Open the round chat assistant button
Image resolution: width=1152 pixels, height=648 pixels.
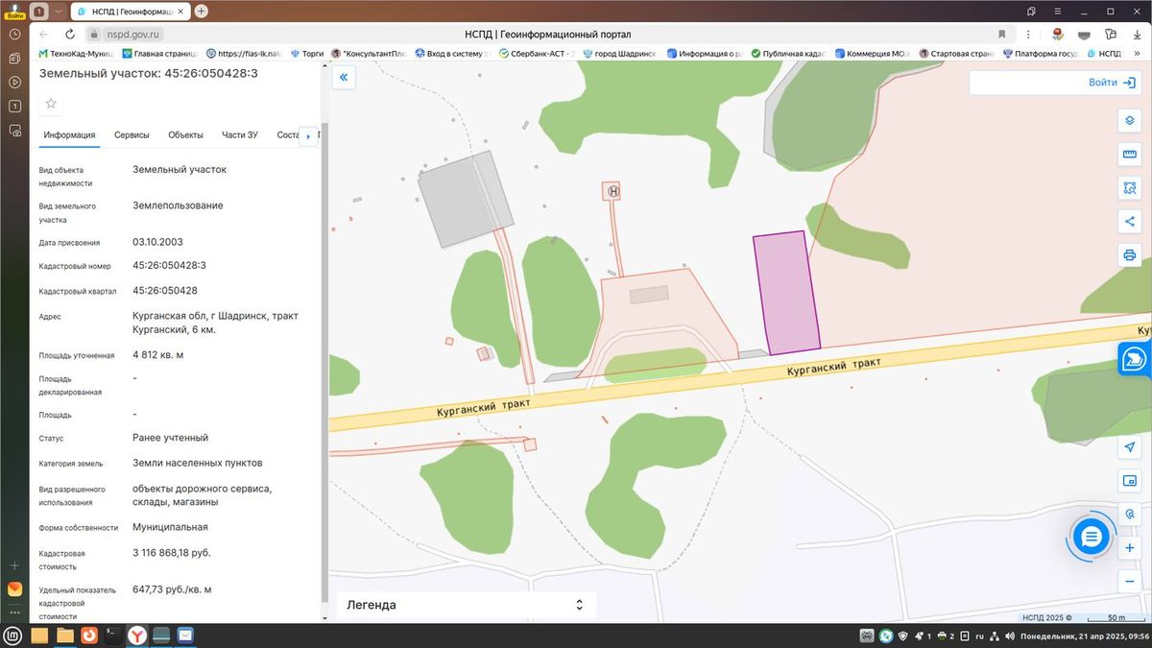(x=1091, y=538)
